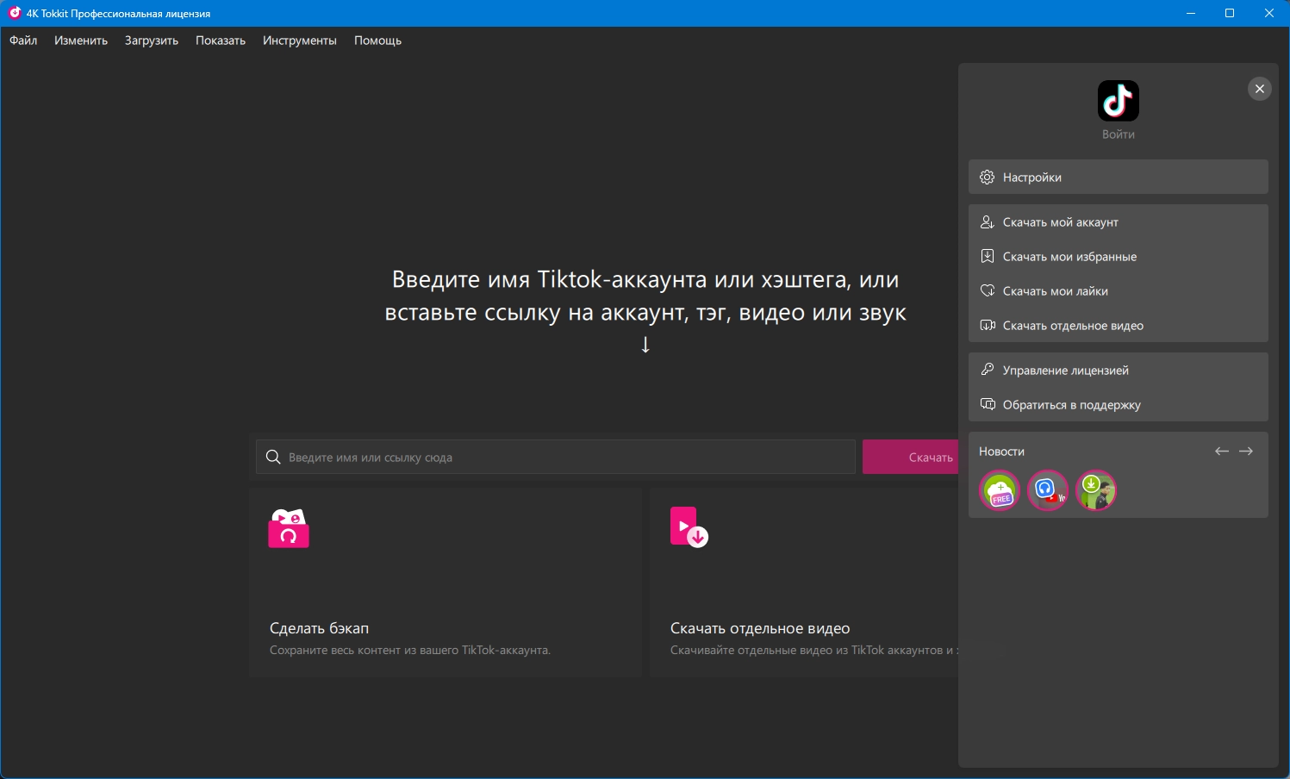The height and width of the screenshot is (779, 1290).
Task: Click the account person icon
Action: (x=988, y=221)
